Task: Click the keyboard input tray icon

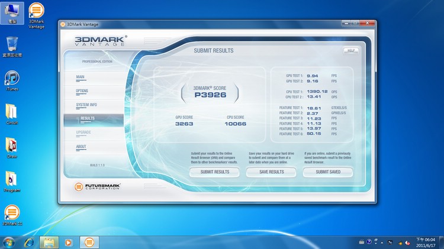Action: coord(362,242)
